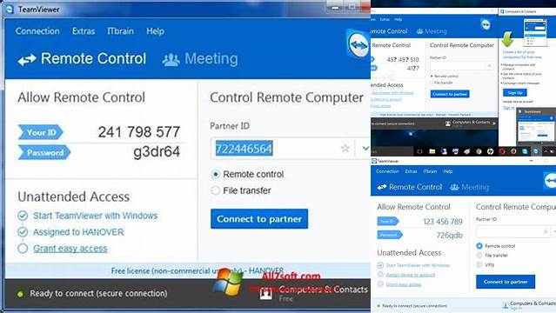Open Task View from the Windows taskbar

(420, 151)
